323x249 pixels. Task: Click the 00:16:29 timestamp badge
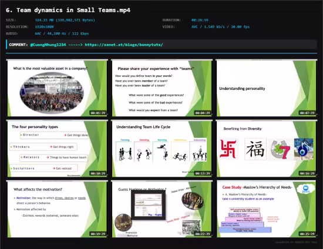[x=307, y=173]
